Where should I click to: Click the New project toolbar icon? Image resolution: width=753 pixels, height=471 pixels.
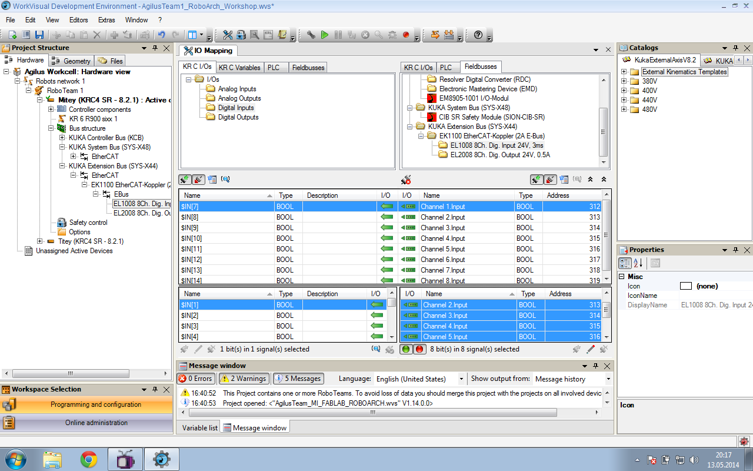pyautogui.click(x=12, y=35)
